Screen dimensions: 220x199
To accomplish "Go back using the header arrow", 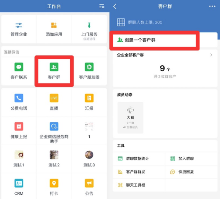I will pos(115,7).
